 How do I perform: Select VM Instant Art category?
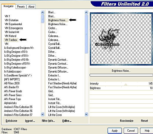[x=12, y=32]
